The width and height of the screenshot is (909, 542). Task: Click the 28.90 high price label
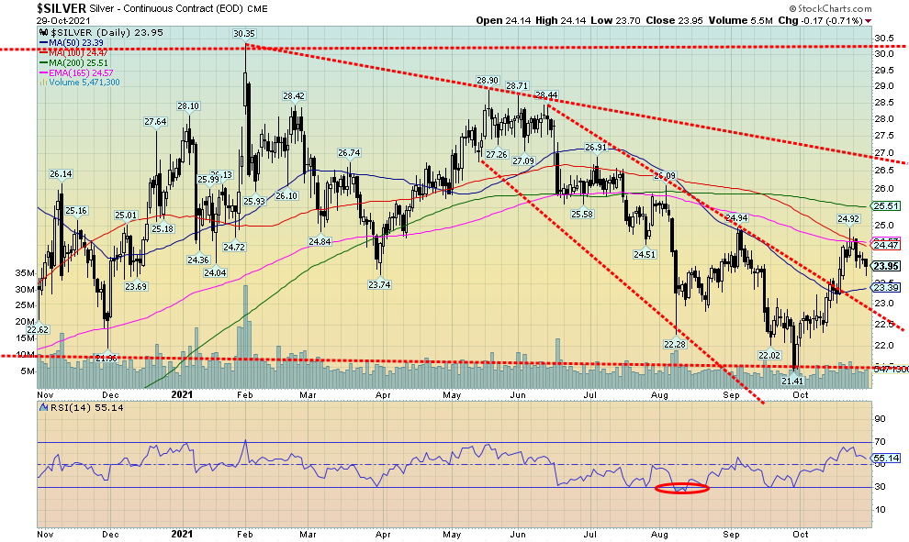click(486, 81)
